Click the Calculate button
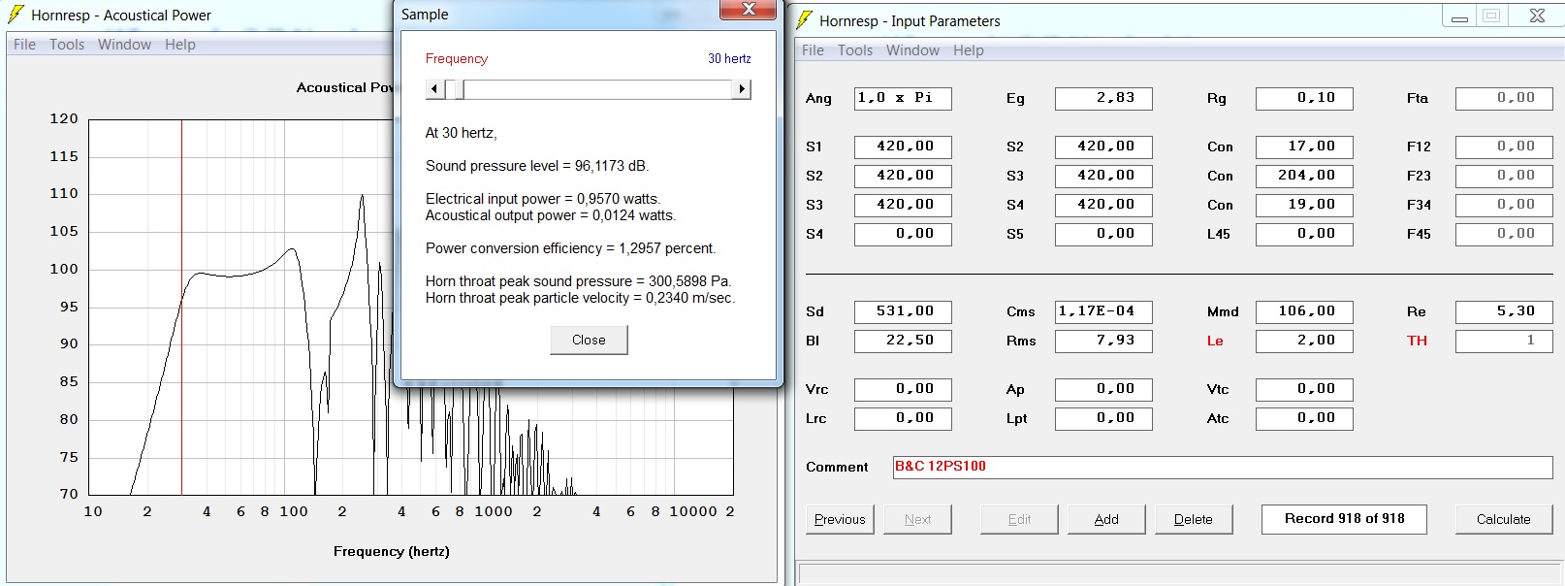The height and width of the screenshot is (586, 1565). click(x=1504, y=519)
